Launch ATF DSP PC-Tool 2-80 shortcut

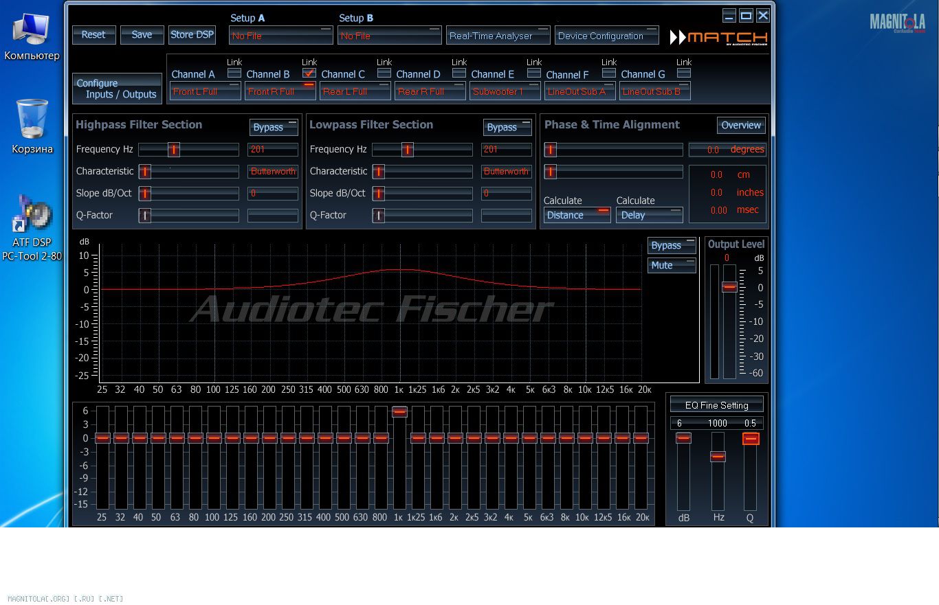click(x=32, y=228)
